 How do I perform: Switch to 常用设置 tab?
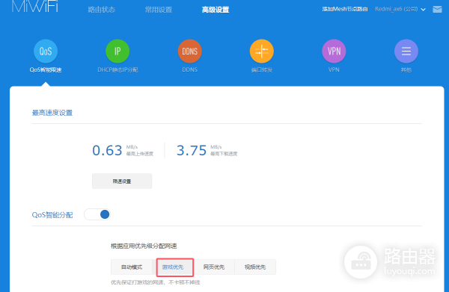[159, 10]
